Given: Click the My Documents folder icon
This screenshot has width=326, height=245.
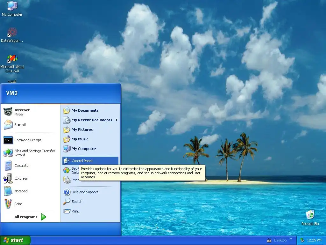Looking at the screenshot, I should (67, 110).
